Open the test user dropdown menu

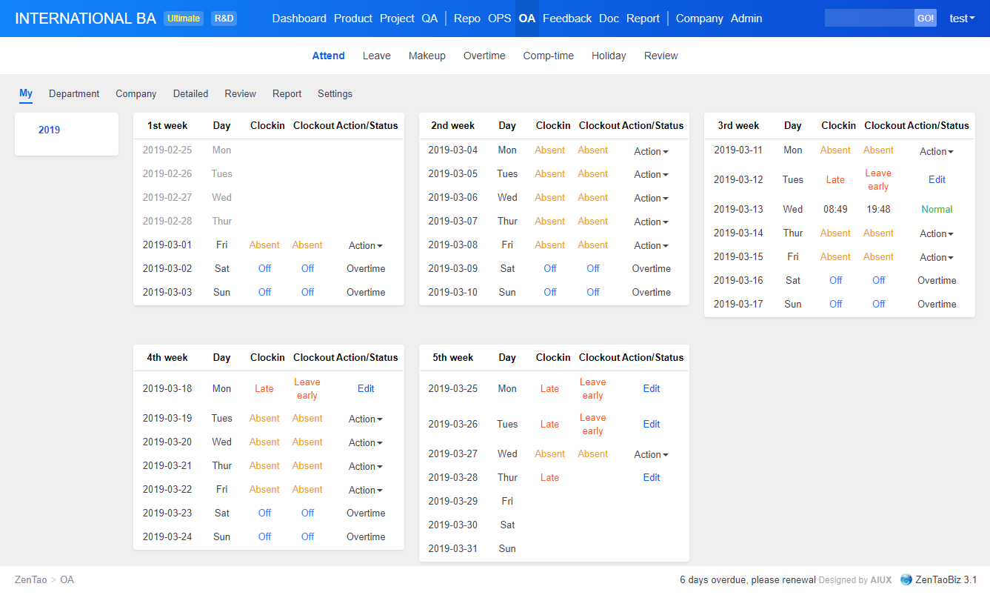(962, 19)
